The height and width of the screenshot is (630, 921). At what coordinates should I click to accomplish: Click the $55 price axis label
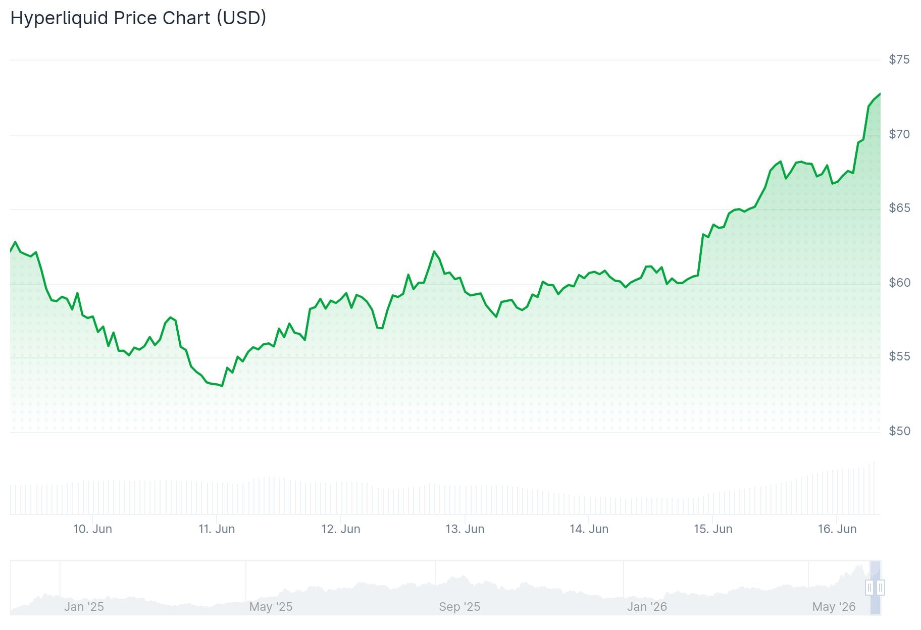click(x=899, y=356)
